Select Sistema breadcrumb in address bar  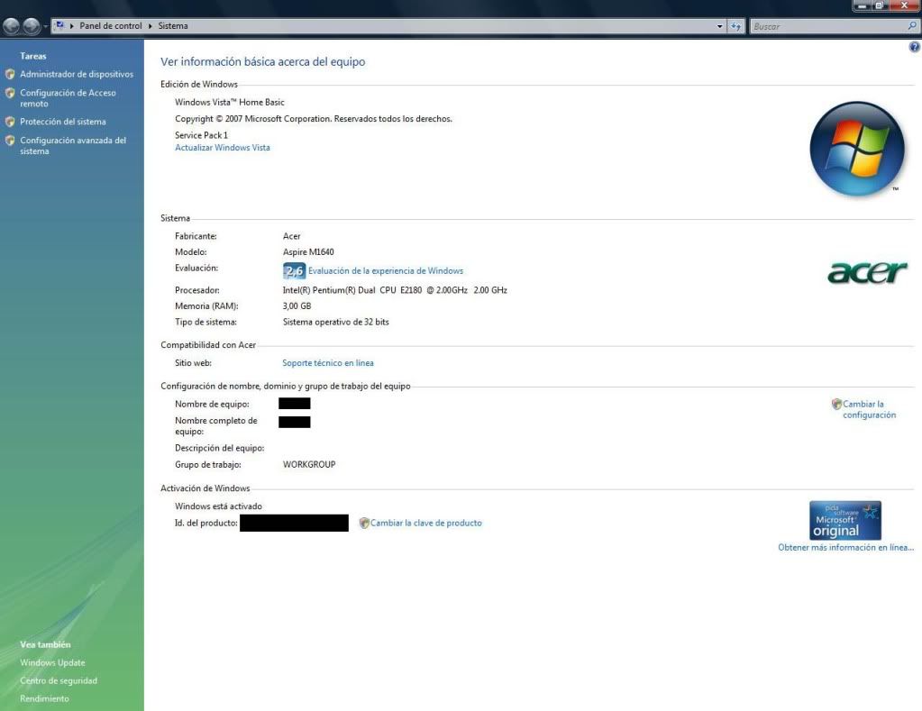(173, 26)
